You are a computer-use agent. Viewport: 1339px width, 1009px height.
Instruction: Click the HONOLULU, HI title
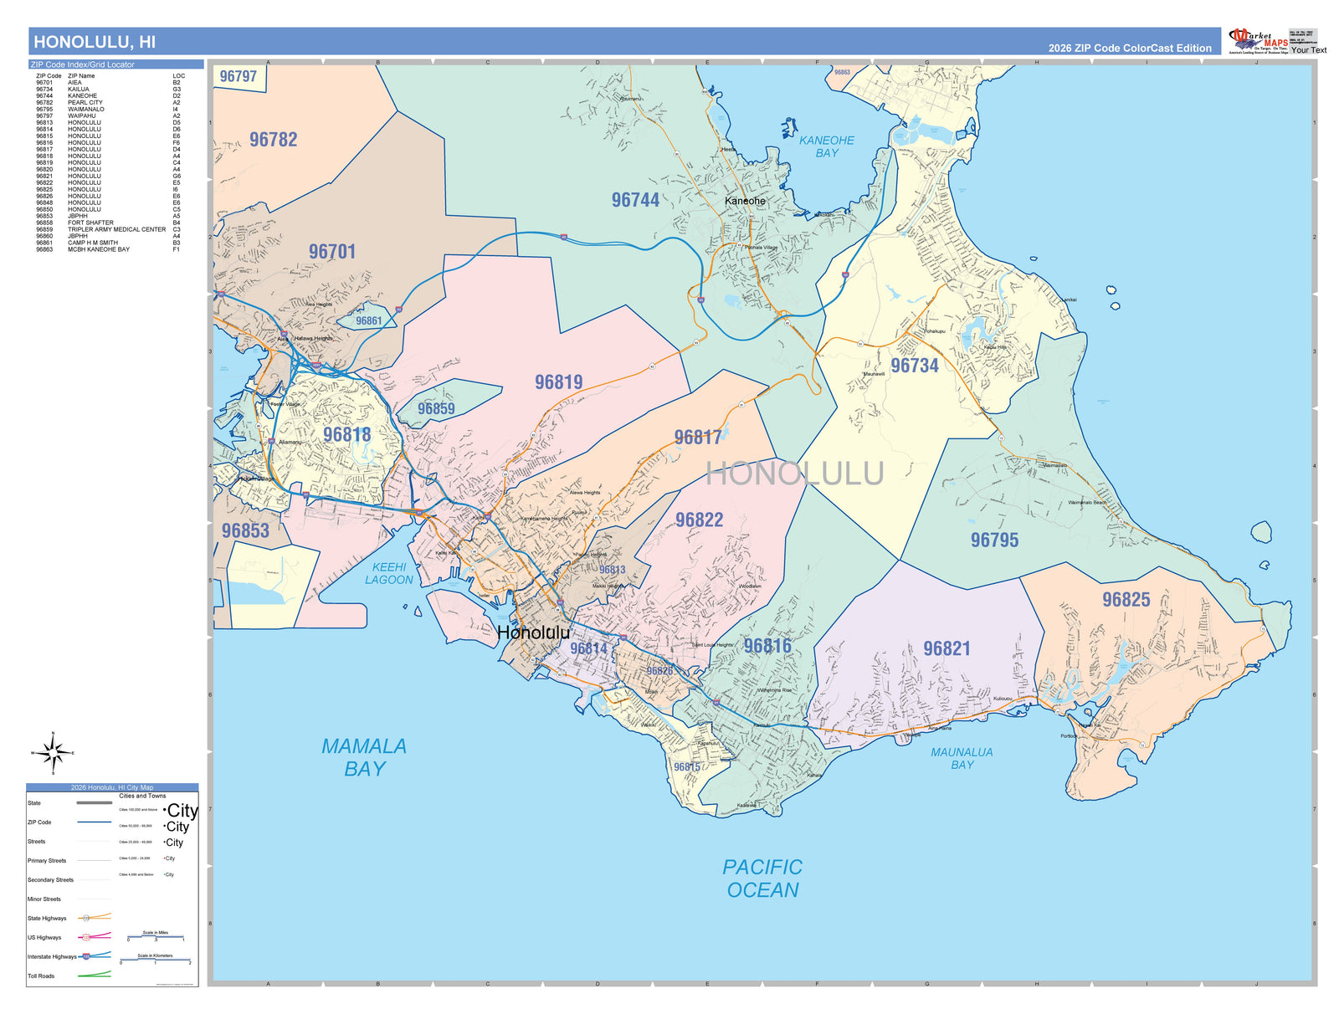(95, 42)
